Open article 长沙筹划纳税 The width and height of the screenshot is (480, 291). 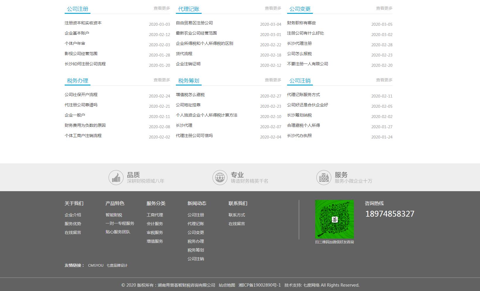coord(299,115)
